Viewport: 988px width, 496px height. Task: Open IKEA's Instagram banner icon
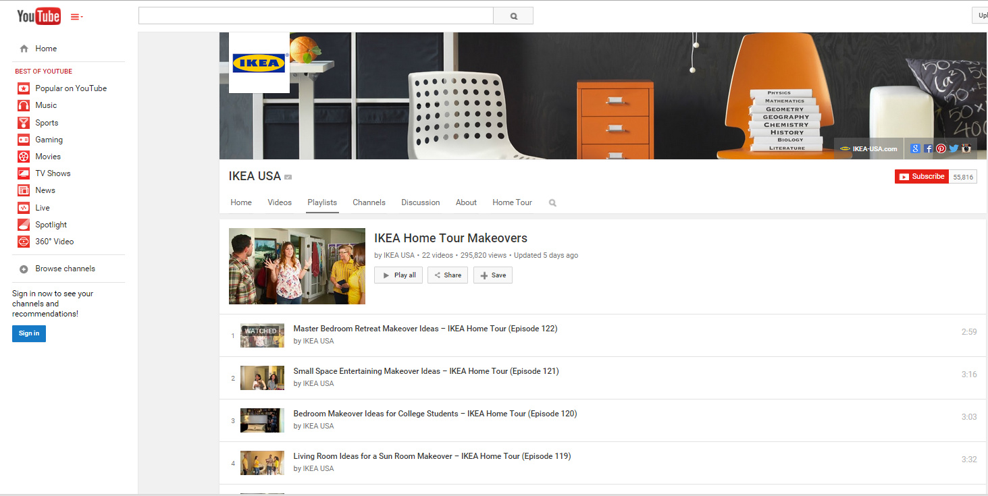(966, 149)
